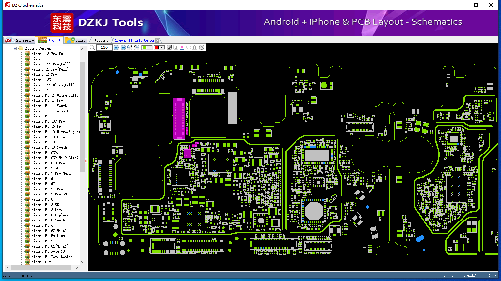
Task: Click the large magenta connector on the board
Action: pos(179,118)
